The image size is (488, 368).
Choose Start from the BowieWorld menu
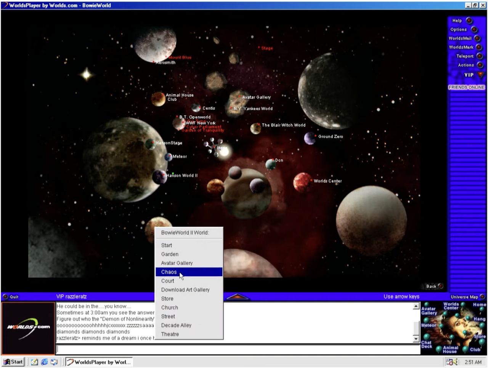[x=189, y=245]
